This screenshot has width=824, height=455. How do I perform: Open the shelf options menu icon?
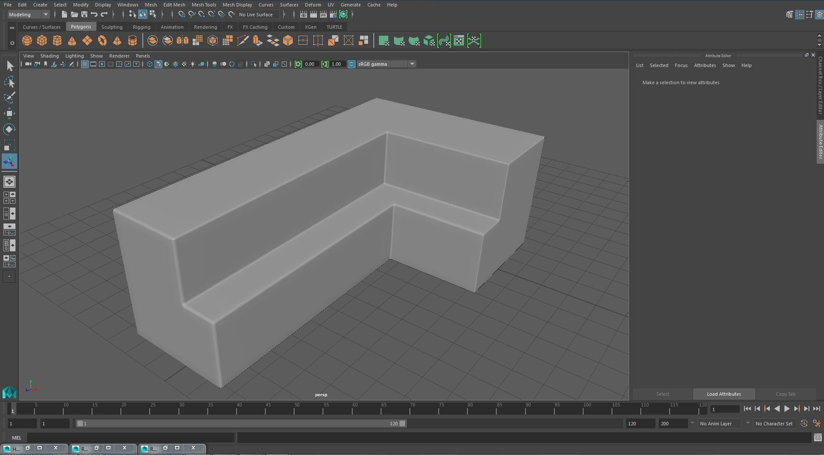click(x=12, y=43)
